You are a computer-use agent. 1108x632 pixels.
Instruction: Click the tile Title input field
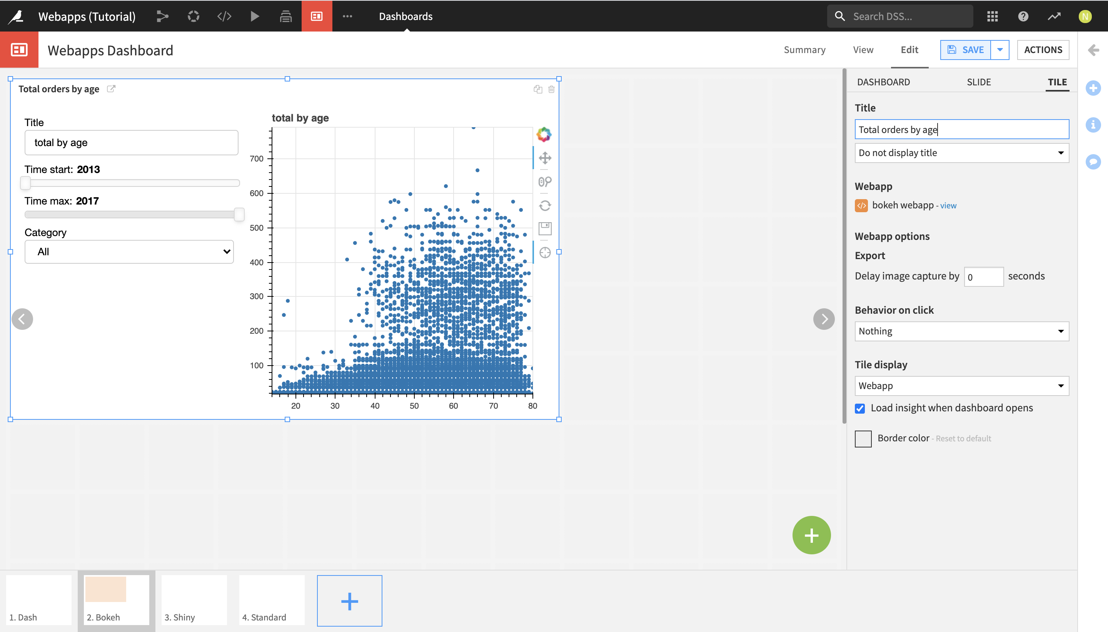962,129
